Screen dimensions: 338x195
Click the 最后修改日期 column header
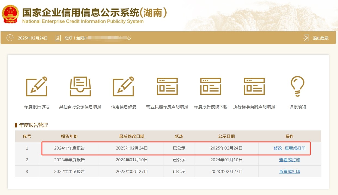coord(132,136)
